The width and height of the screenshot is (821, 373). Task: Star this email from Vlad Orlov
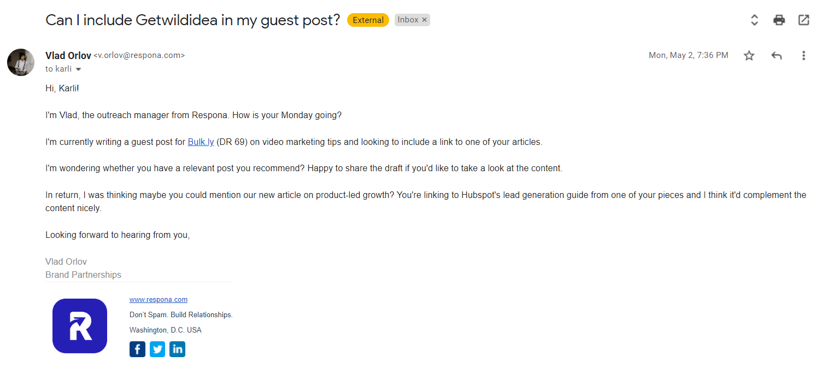pos(749,55)
